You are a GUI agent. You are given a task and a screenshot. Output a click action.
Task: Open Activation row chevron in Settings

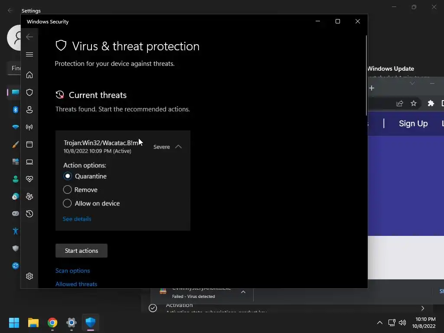[423, 308]
